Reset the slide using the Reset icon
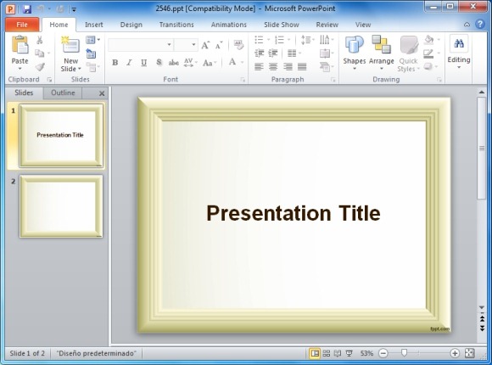Screen dimensions: 492x365 (x=91, y=53)
